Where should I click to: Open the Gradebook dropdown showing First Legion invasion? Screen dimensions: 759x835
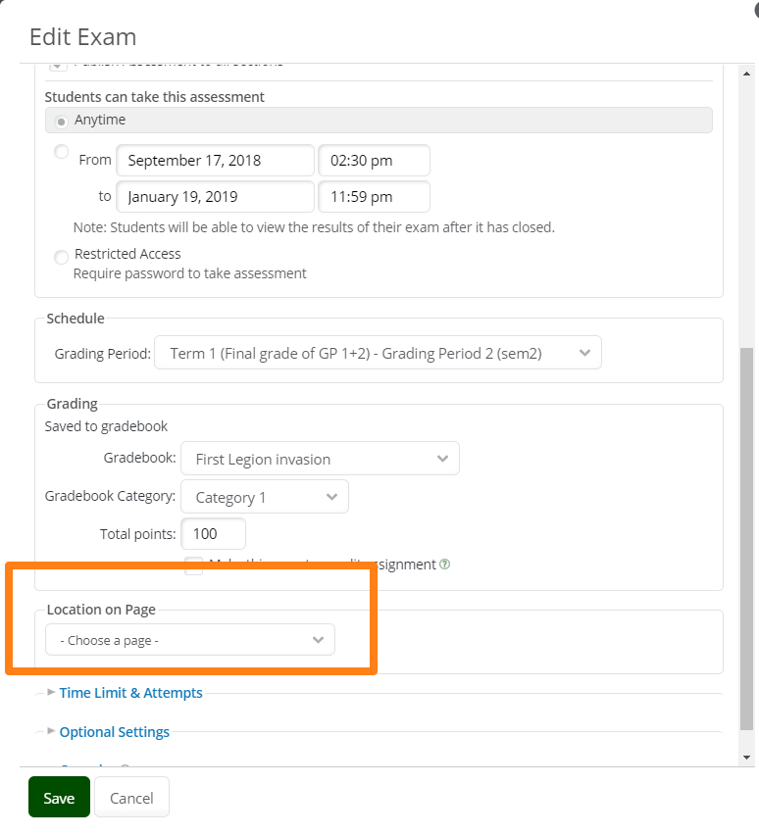tap(320, 459)
